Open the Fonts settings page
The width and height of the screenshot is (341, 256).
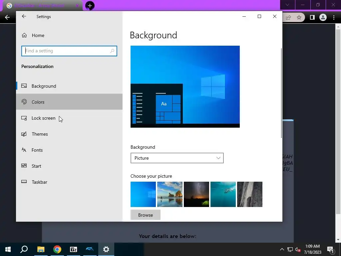coord(69,150)
